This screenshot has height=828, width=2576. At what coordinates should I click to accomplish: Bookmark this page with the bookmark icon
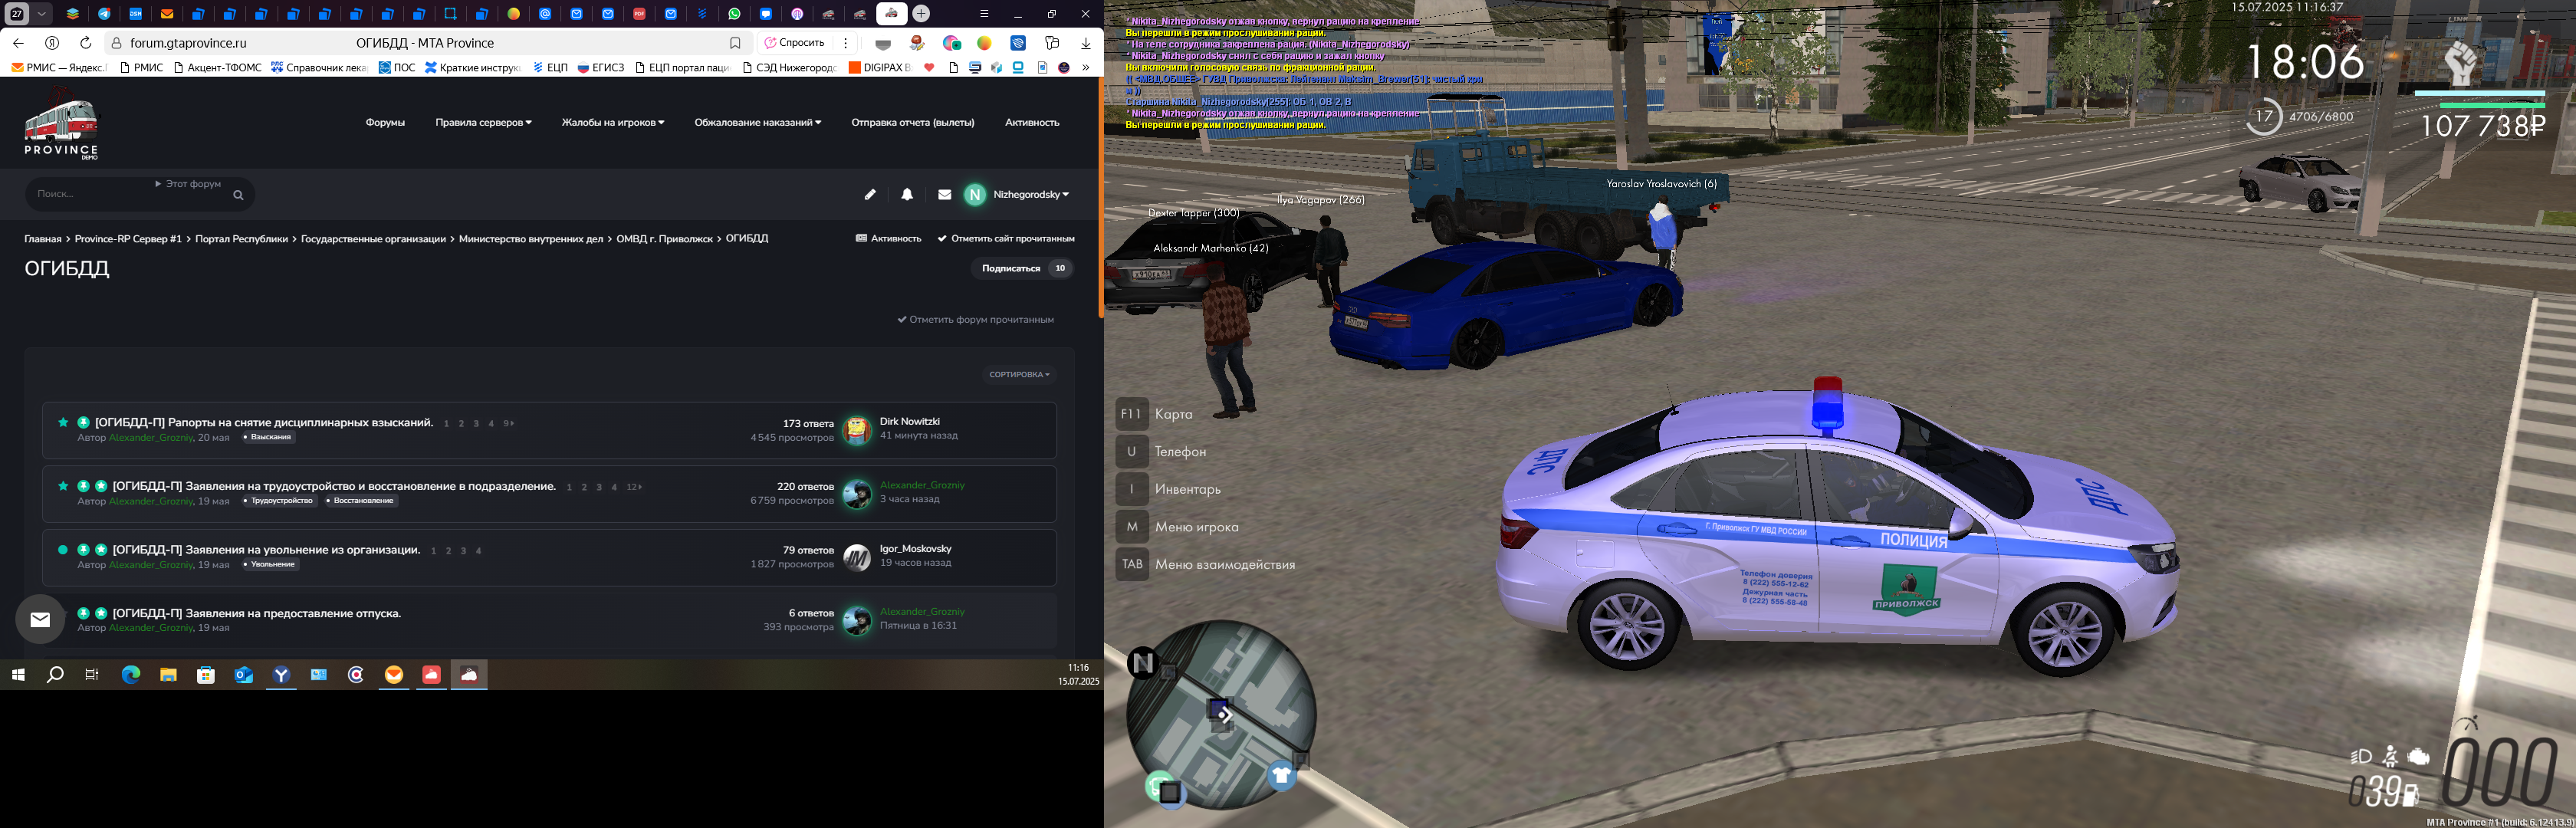coord(735,43)
